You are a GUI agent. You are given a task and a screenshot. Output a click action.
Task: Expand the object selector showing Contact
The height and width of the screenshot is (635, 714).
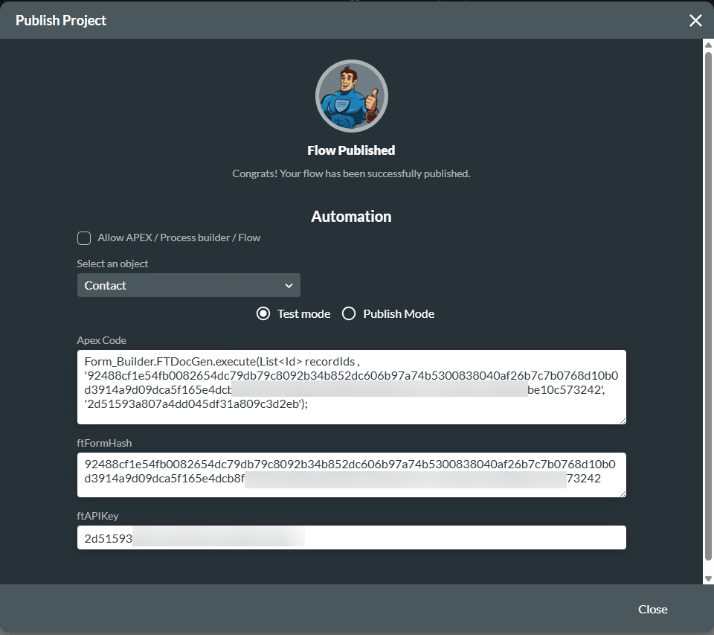[188, 285]
